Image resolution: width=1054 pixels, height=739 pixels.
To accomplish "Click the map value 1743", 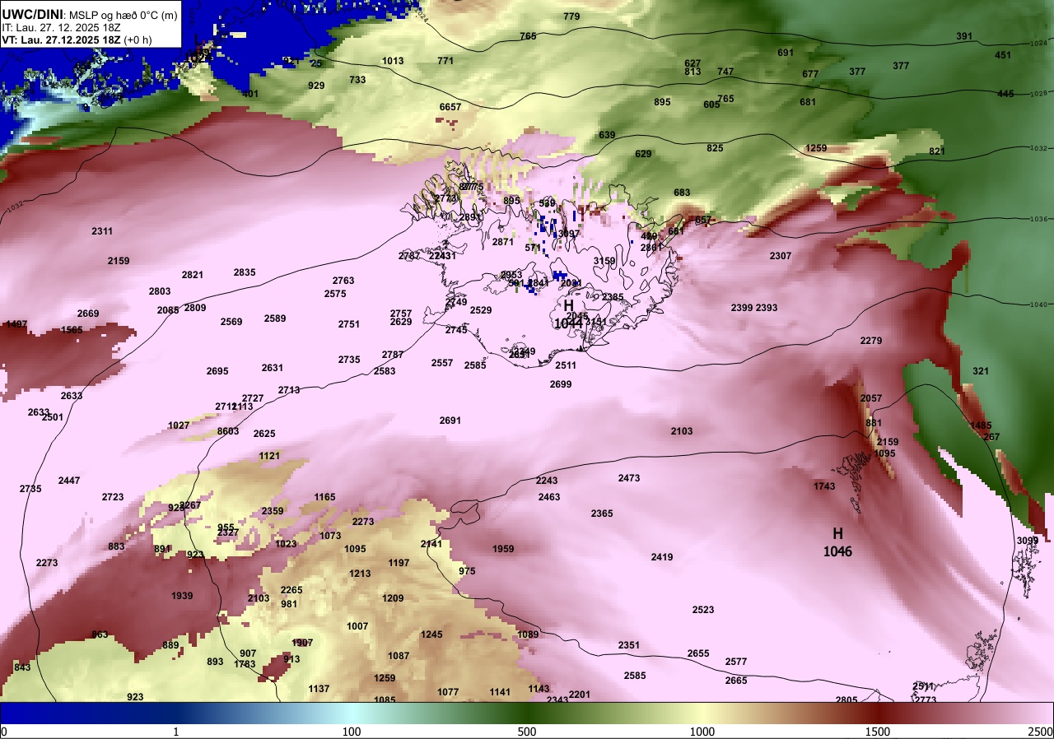I will tap(824, 486).
